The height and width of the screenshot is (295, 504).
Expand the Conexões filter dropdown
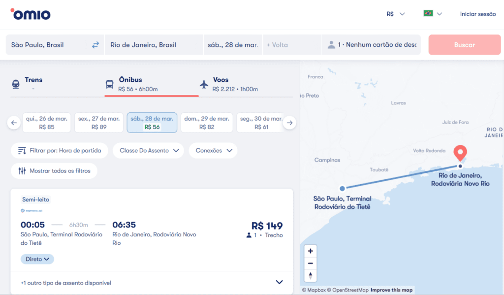pos(213,151)
